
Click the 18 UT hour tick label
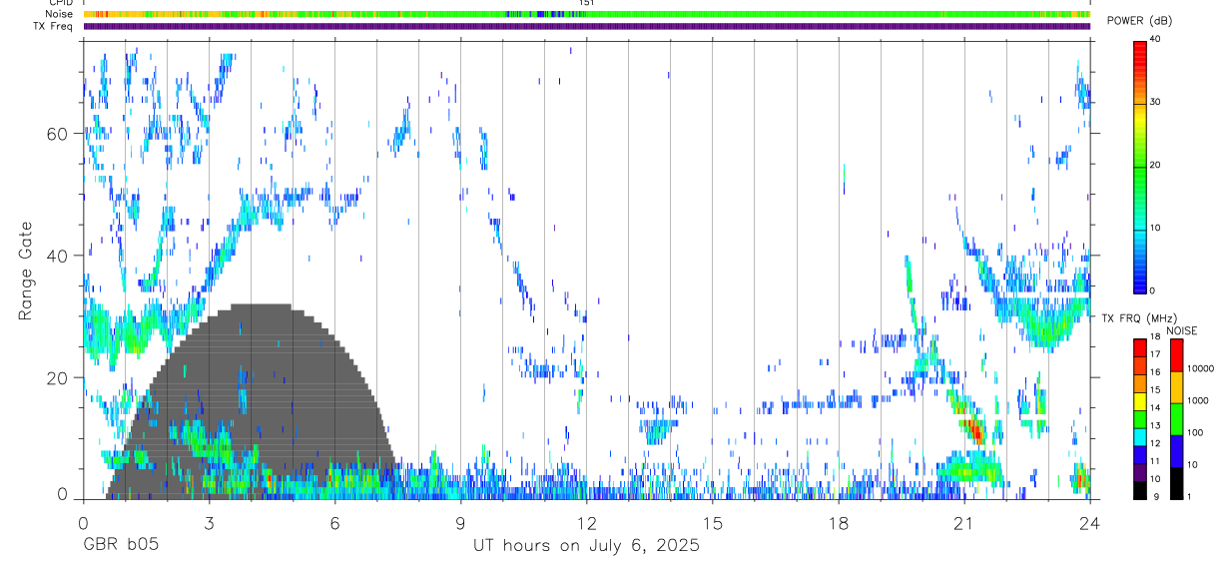point(839,523)
